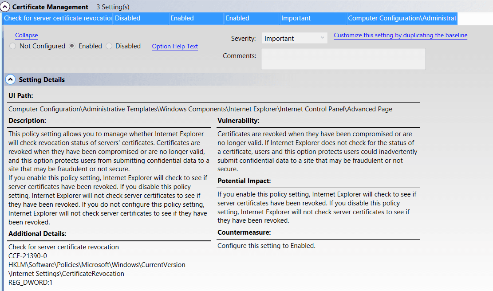Click the 'HKLM\Software\Policies\Microsoft\Windows\CurrentVersion' line
Image resolution: width=493 pixels, height=291 pixels.
point(97,265)
